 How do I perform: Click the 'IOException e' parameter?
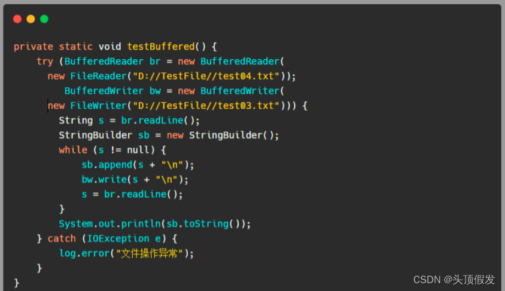(124, 239)
